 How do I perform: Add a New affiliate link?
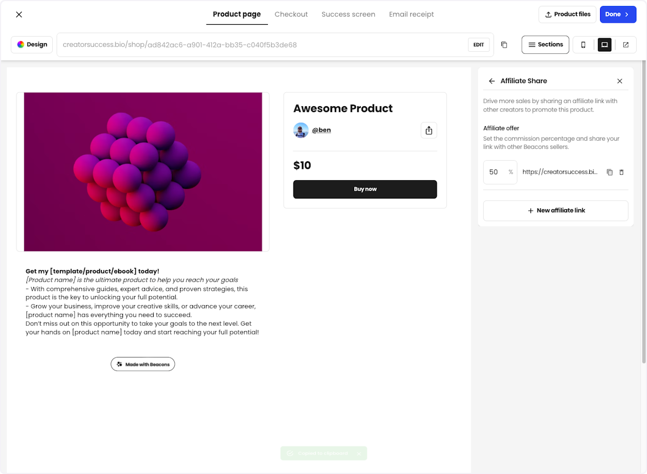(555, 210)
